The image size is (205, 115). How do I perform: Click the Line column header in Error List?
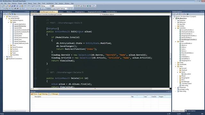[147, 96]
